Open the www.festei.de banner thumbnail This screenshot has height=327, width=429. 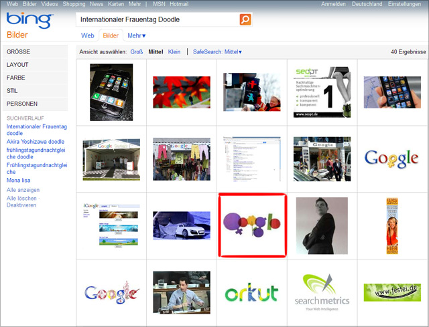392,292
